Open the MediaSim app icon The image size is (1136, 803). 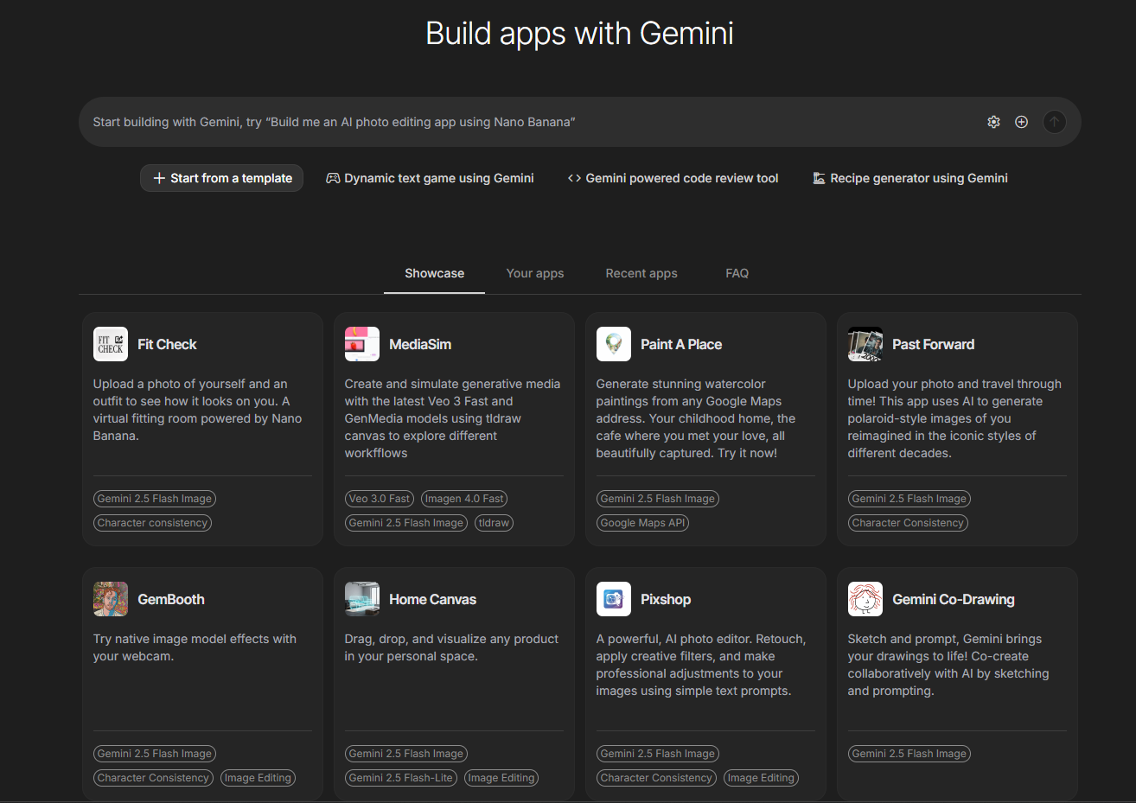point(362,344)
